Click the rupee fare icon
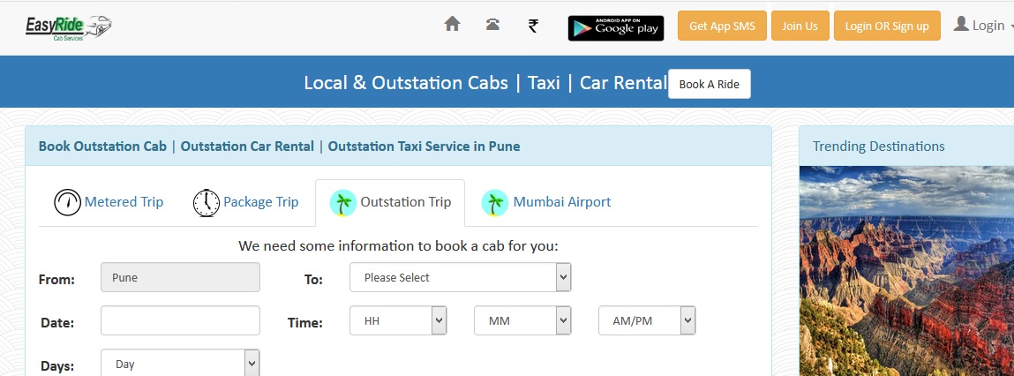 533,26
